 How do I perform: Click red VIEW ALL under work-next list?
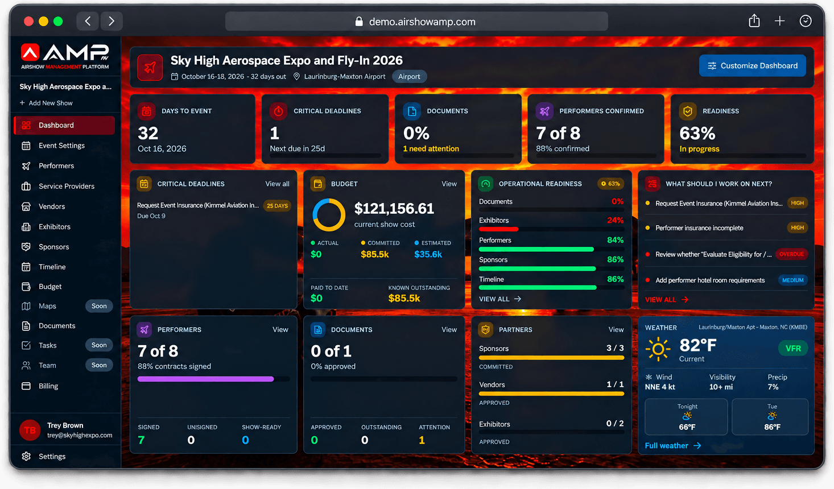[667, 299]
